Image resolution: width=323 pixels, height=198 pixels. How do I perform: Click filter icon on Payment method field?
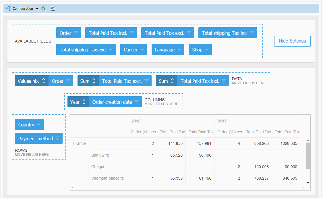[x=57, y=139]
